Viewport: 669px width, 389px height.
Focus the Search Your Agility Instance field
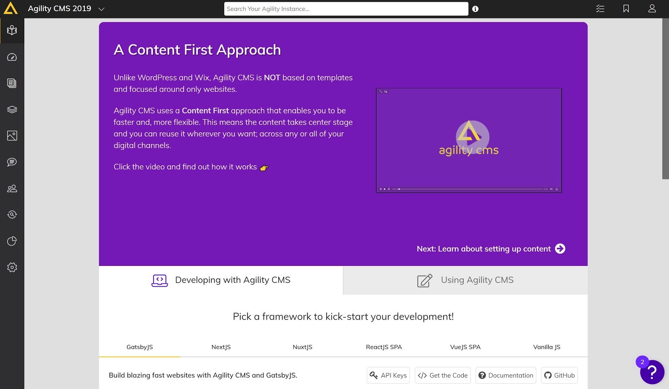pos(346,9)
